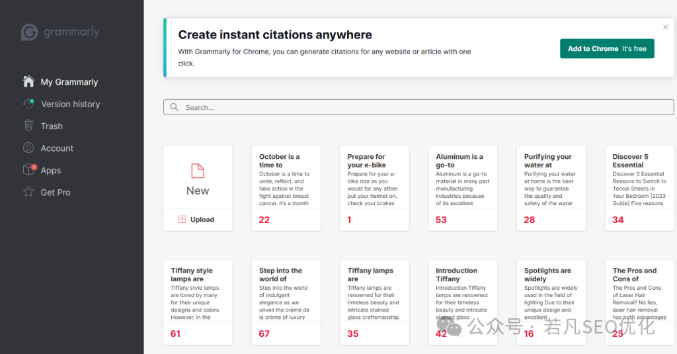Click alert count 34 on Discover card
The height and width of the screenshot is (354, 677).
click(x=618, y=220)
